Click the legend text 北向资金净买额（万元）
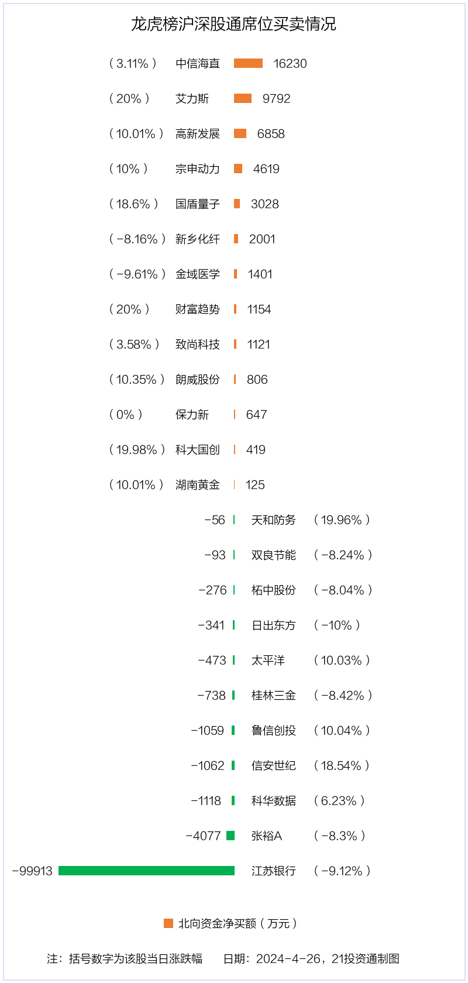 (238, 923)
